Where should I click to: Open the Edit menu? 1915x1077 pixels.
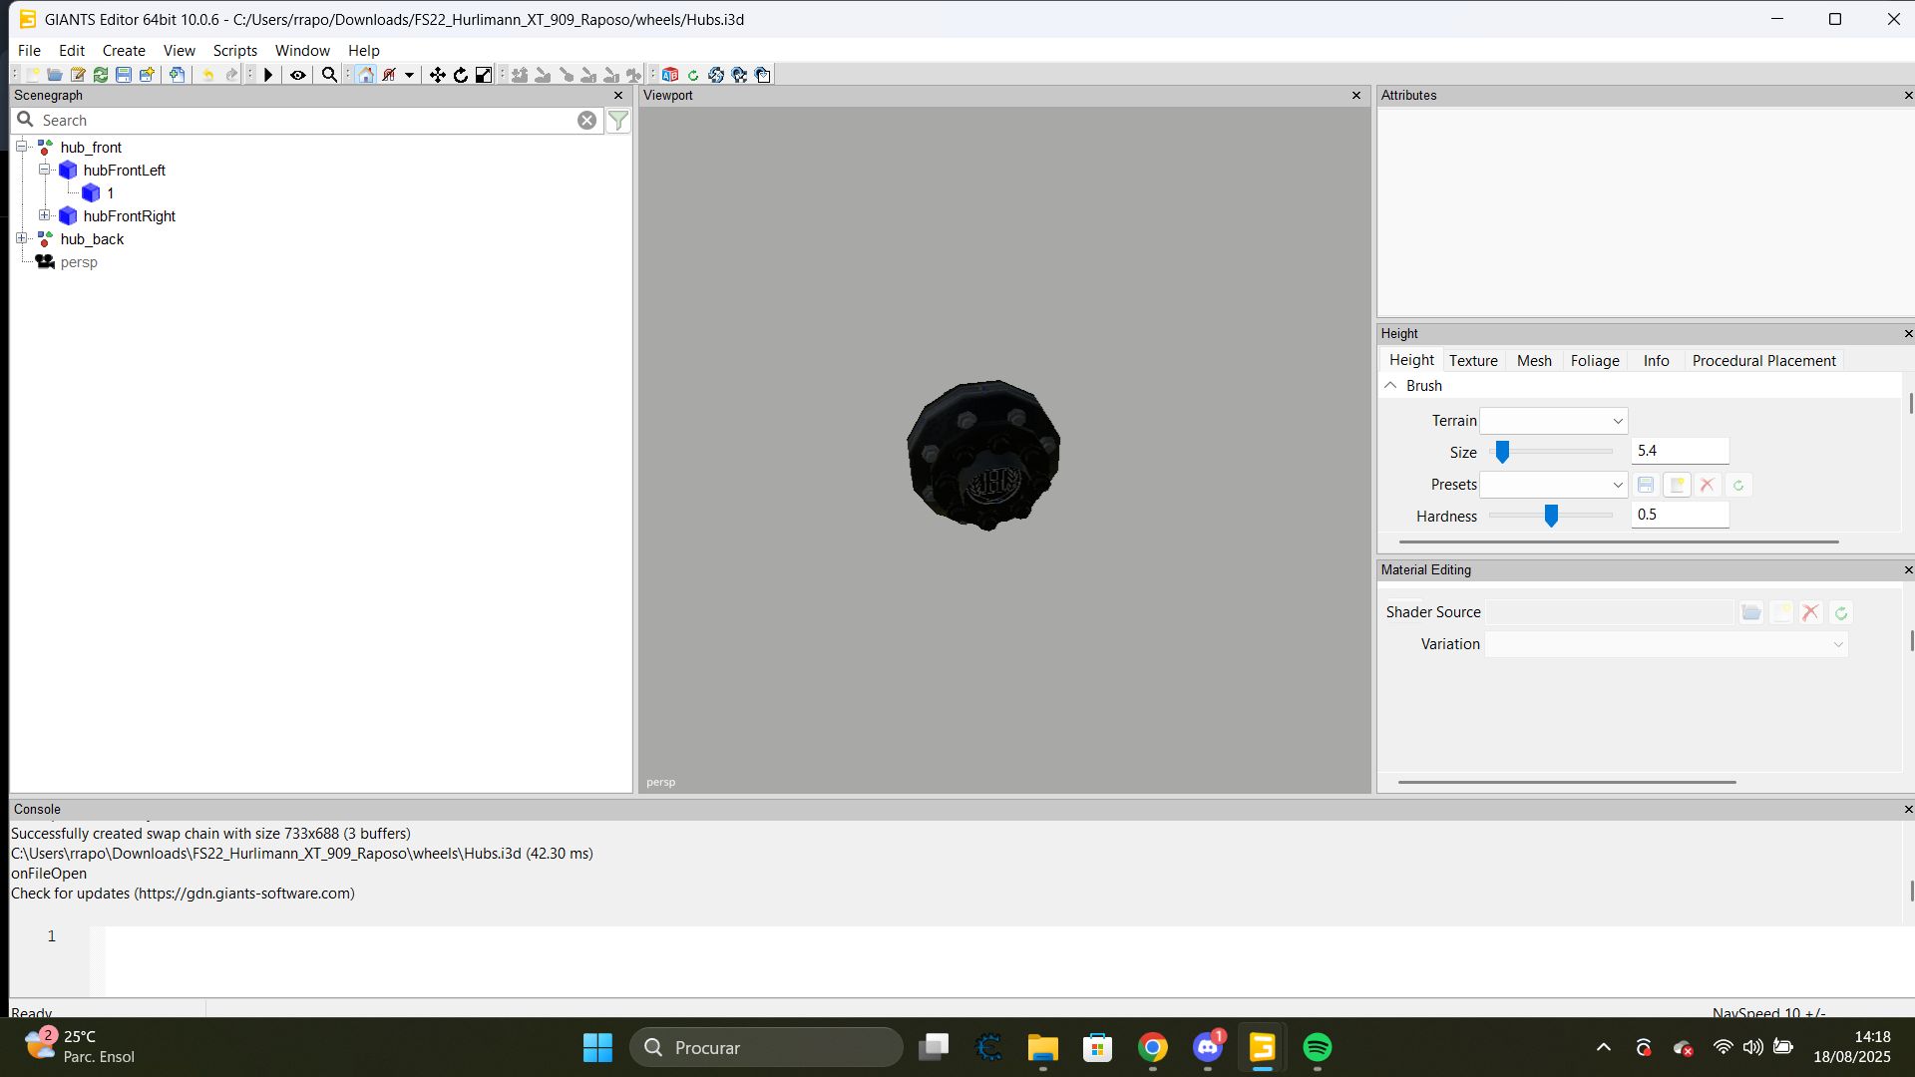[x=72, y=50]
